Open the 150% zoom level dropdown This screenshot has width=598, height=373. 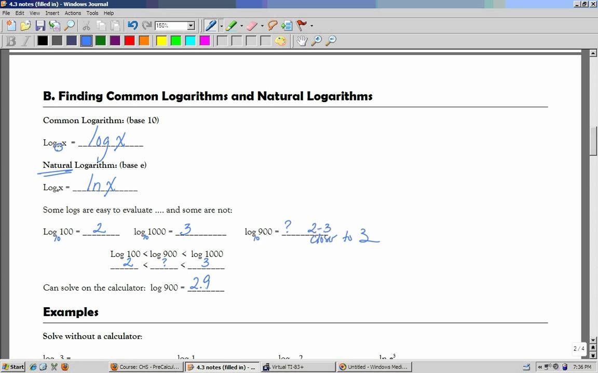(x=191, y=25)
